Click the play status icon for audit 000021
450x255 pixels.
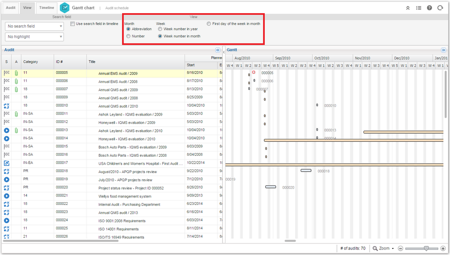point(7,196)
